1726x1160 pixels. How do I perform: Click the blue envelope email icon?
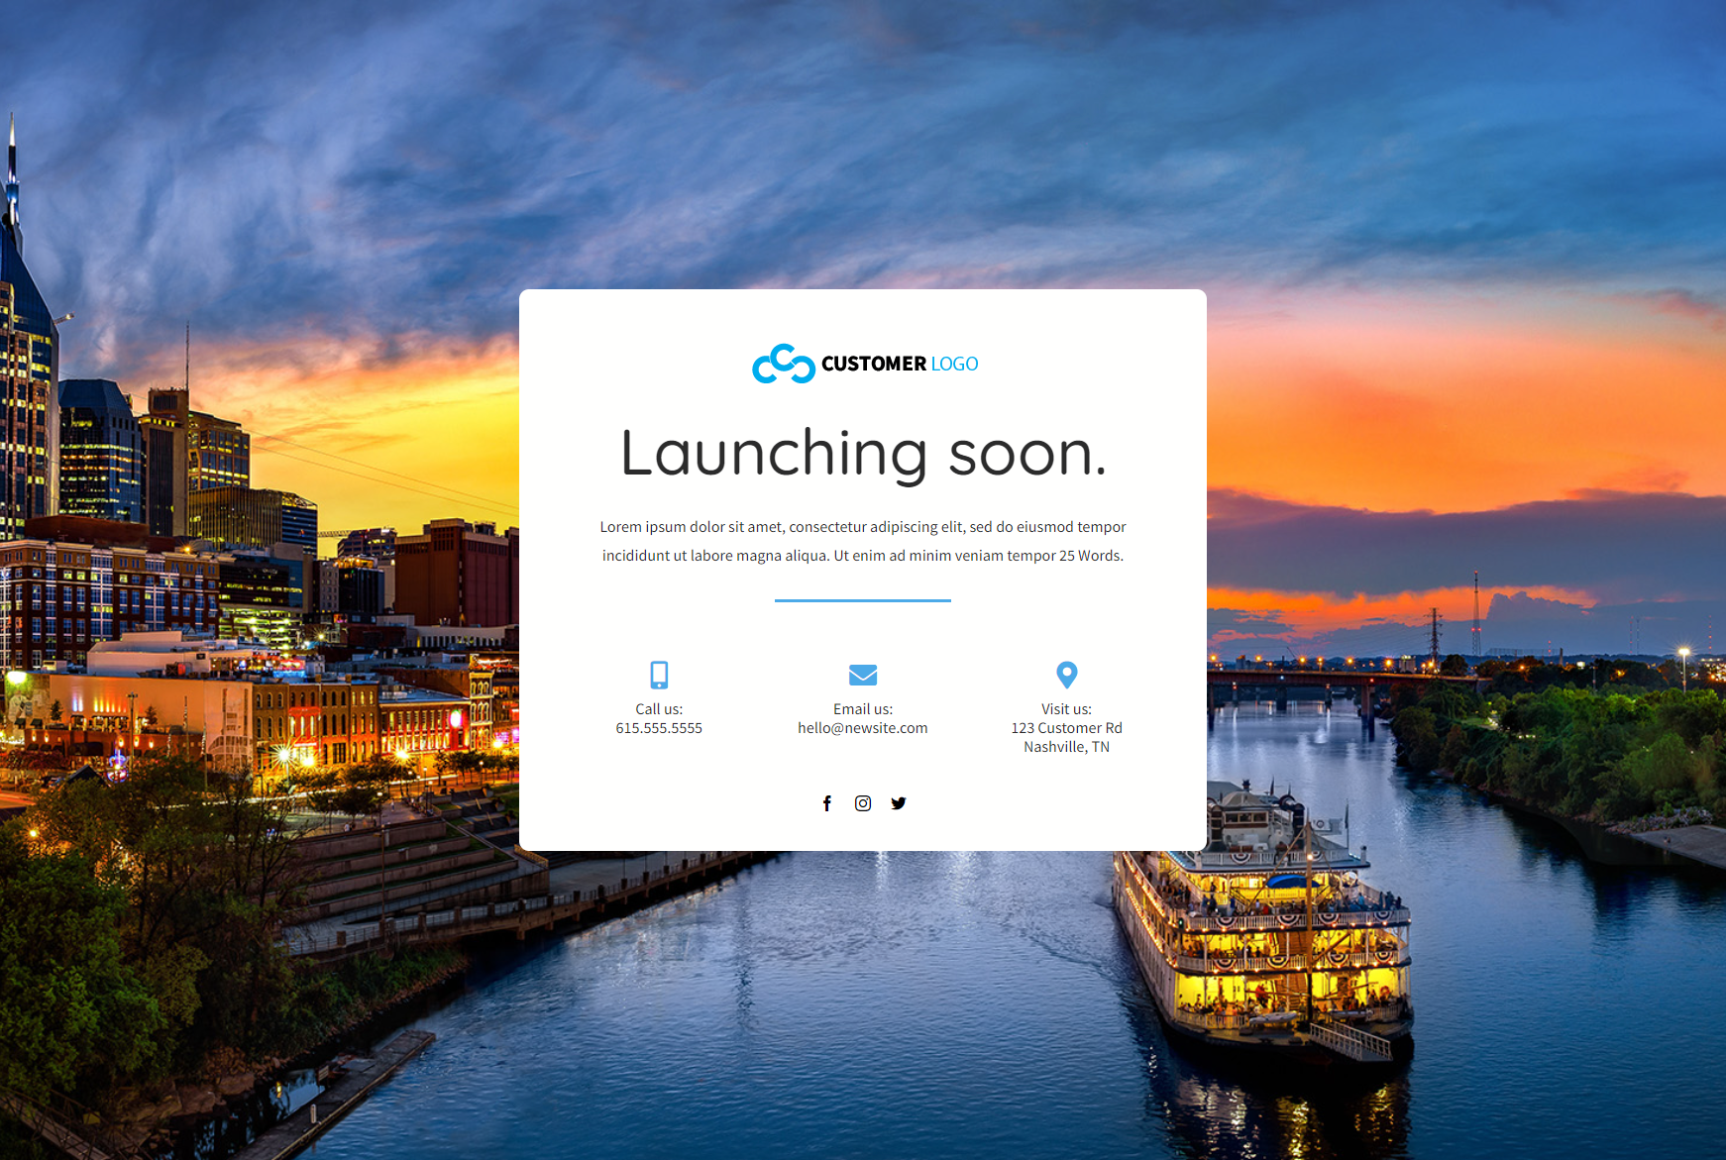(863, 675)
